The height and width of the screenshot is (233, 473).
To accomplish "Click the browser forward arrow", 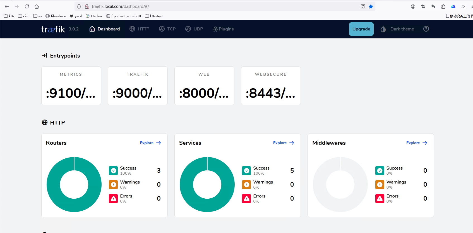I will click(x=17, y=6).
